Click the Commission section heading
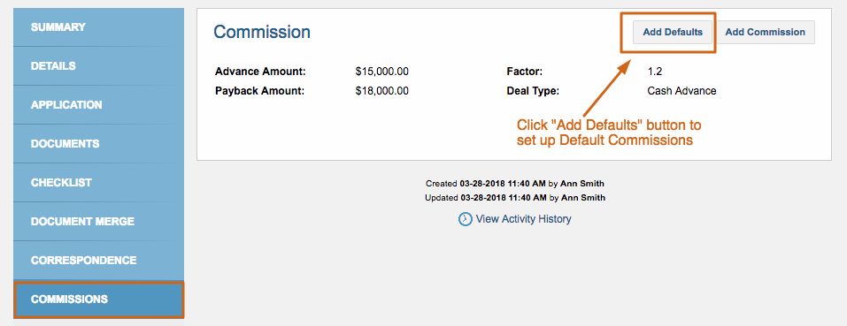 [x=262, y=32]
